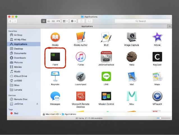The height and width of the screenshot is (135, 179).
Task: Go forward with the right arrow
Action: [15, 21]
